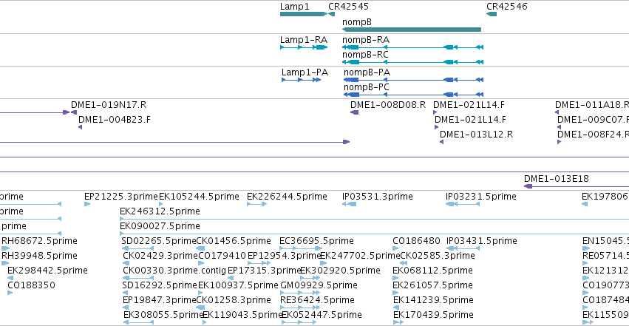
Task: Click the nompB-PA CDS feature
Action: click(414, 80)
